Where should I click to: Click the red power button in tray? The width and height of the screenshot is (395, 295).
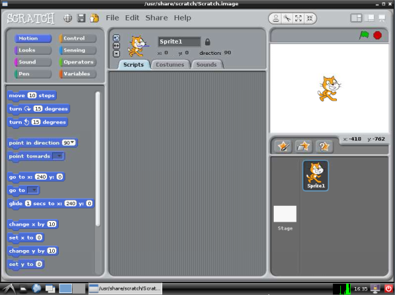pos(388,288)
